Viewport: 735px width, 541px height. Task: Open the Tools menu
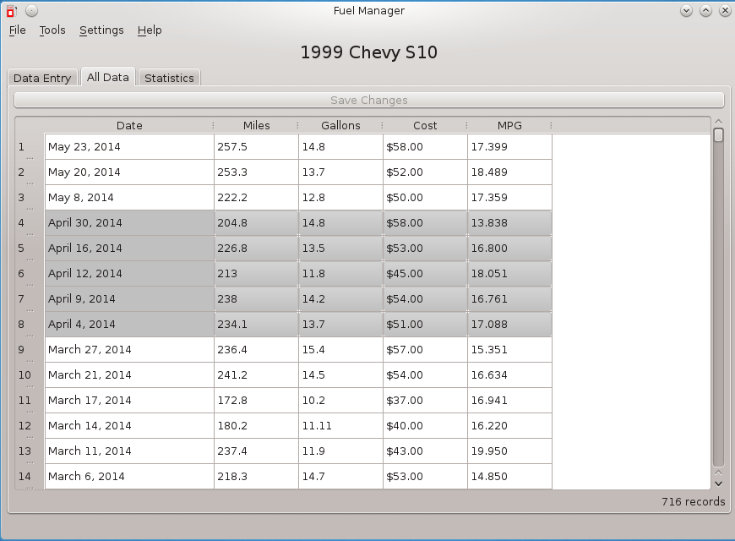(52, 30)
